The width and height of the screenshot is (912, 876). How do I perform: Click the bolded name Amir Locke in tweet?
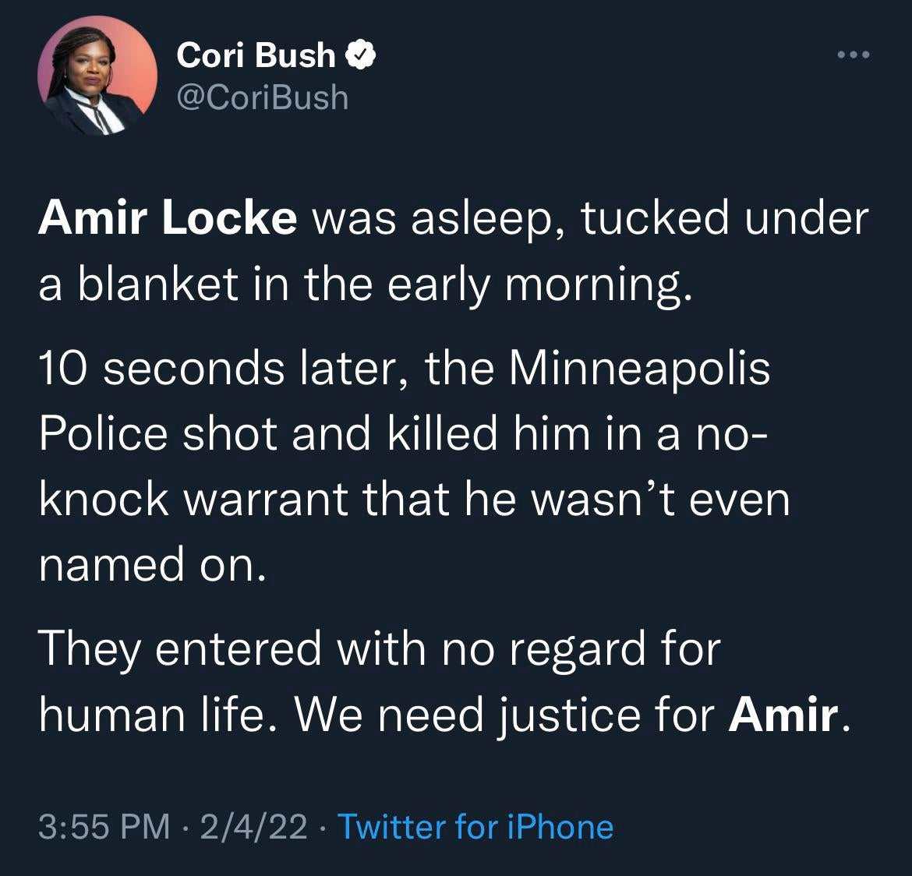168,219
